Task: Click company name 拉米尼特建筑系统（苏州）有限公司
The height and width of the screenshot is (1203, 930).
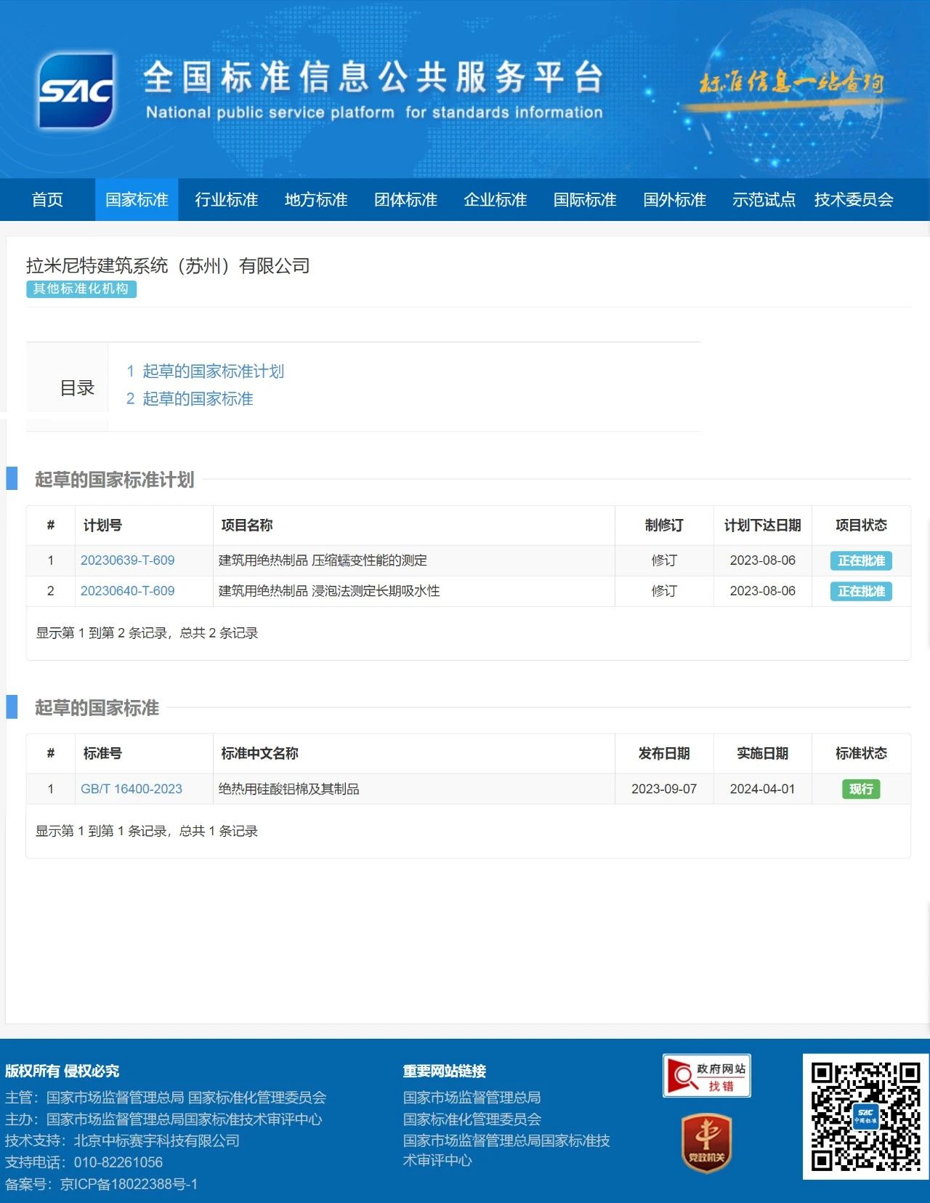Action: [x=168, y=266]
